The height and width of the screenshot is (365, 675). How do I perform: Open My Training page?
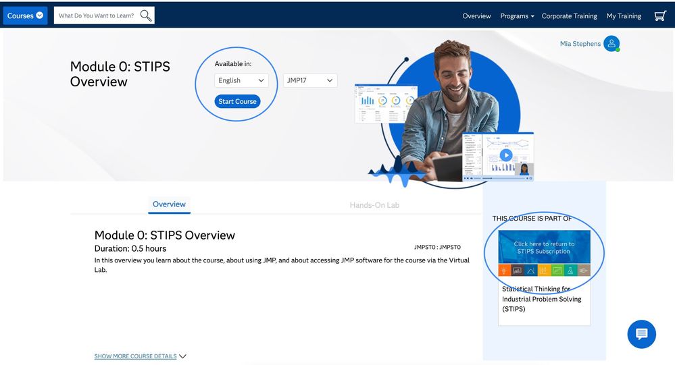tap(624, 16)
